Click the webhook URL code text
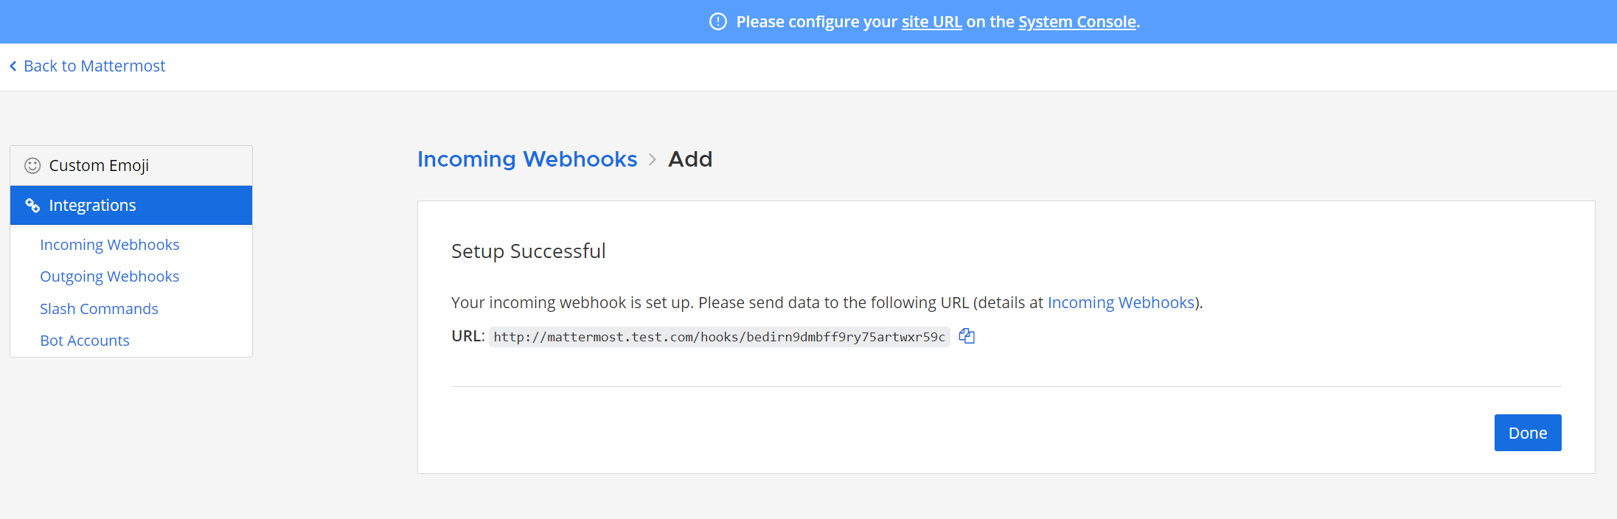 pos(719,337)
